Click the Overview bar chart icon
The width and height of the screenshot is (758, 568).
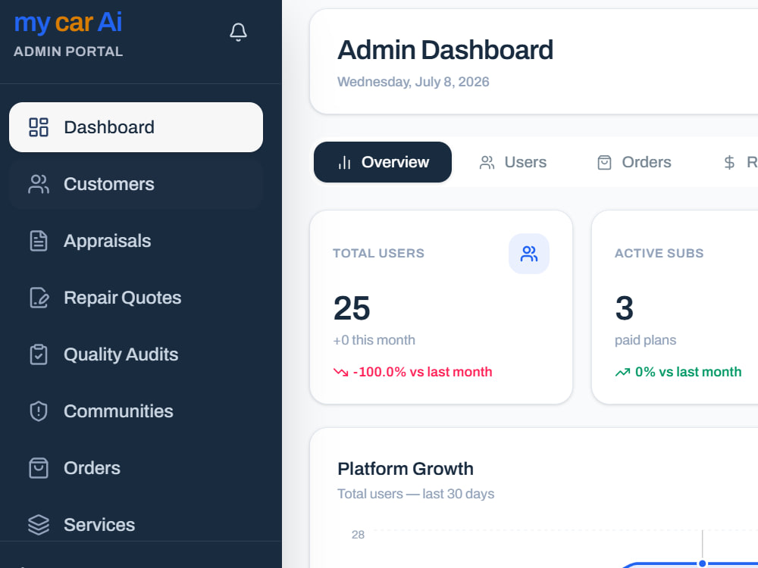345,163
